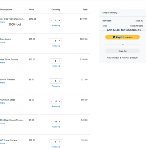The image size is (146, 148).
Task: Increase Cam Locks quantity with plus
Action: (60, 41)
